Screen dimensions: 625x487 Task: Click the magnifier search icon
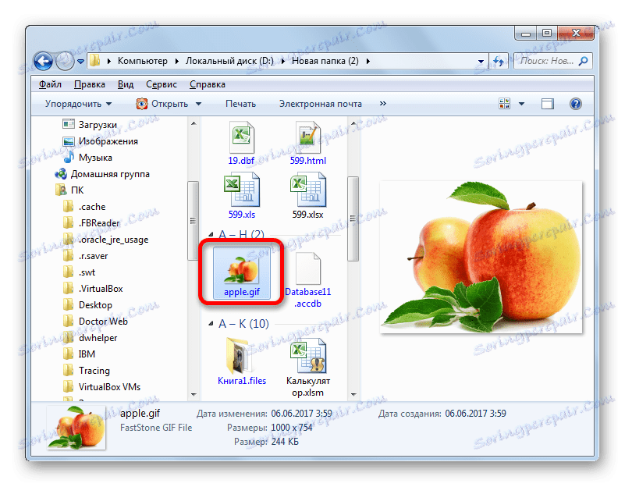tap(583, 61)
